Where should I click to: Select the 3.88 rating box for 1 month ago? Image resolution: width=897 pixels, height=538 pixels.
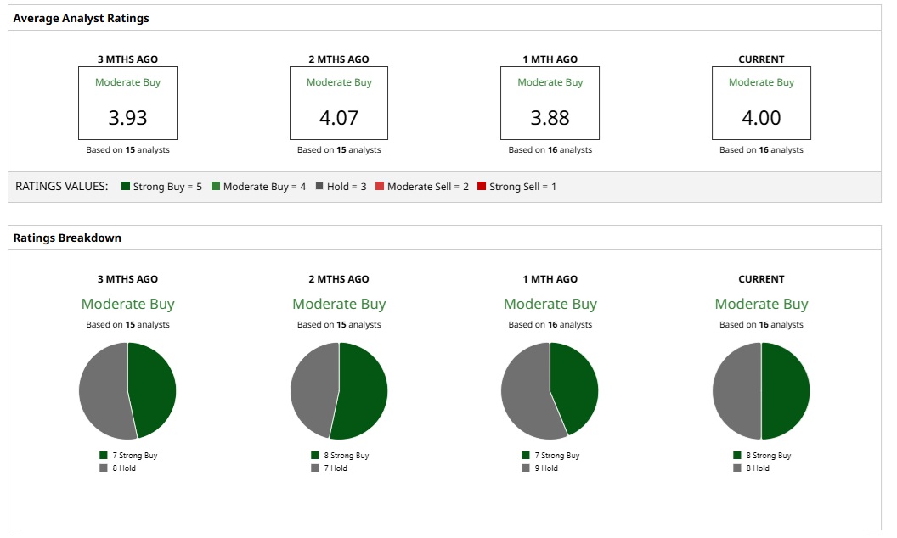[x=550, y=103]
